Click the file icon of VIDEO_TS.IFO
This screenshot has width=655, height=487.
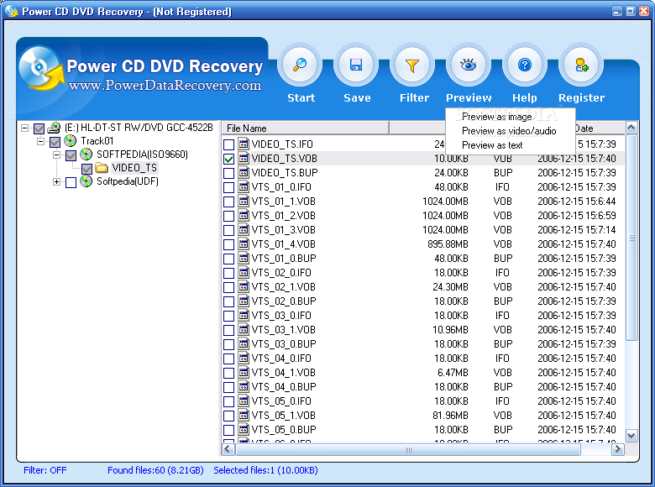(x=244, y=144)
